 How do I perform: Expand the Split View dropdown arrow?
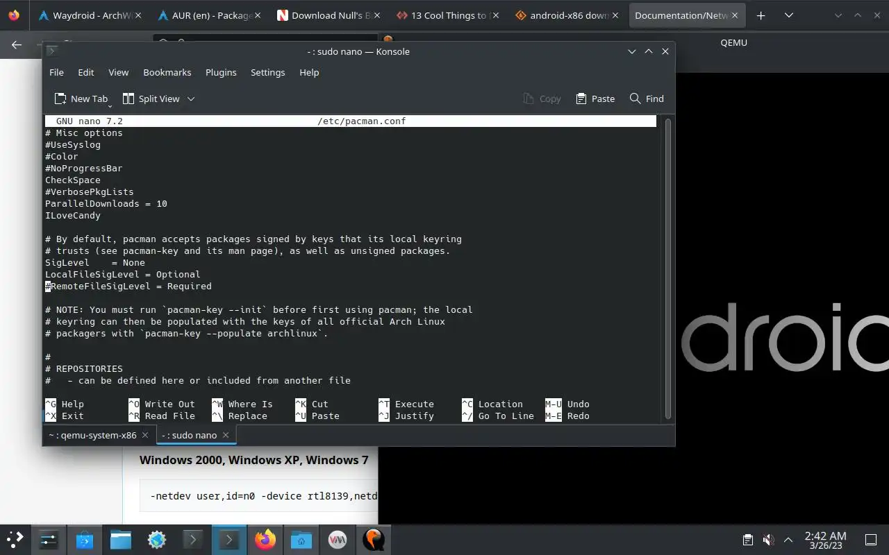(x=191, y=99)
